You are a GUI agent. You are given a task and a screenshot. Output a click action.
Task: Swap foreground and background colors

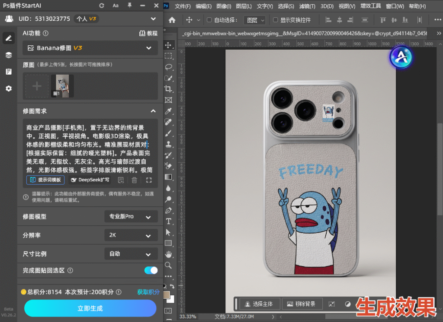tap(172, 287)
